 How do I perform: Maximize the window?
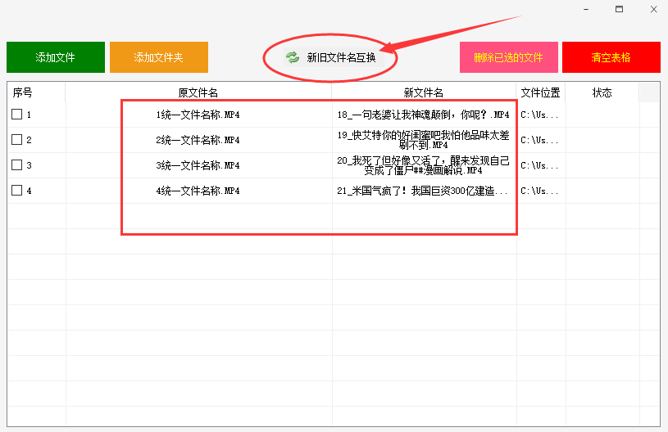(620, 9)
